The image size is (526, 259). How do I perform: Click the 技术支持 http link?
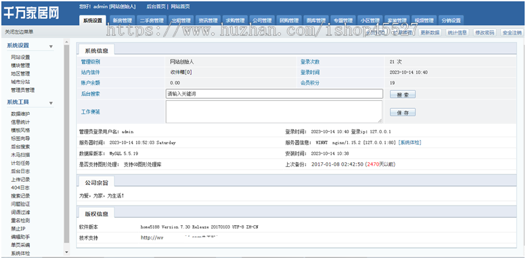tap(180, 238)
